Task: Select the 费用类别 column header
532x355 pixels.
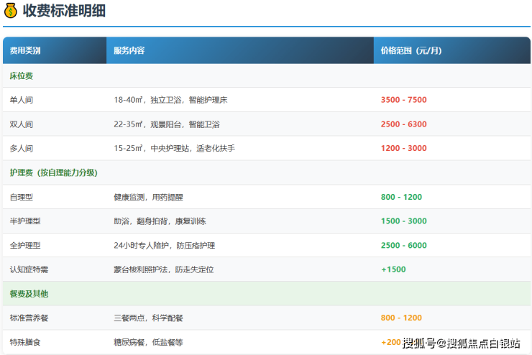Action: [x=25, y=51]
